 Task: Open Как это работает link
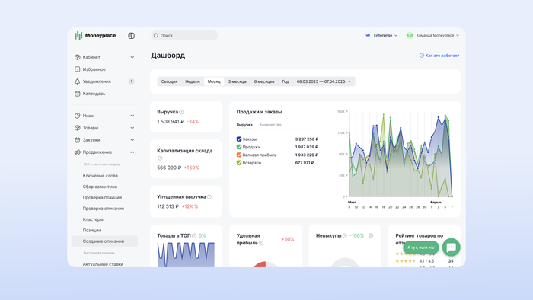coord(439,56)
